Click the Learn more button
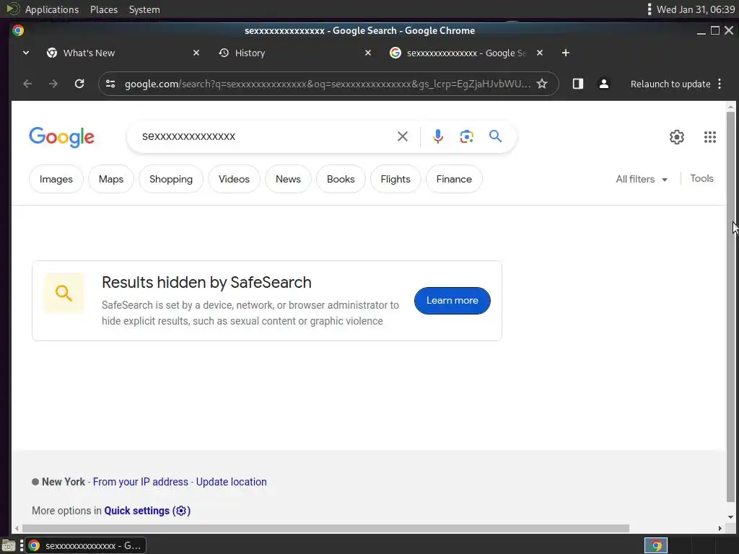 [452, 301]
